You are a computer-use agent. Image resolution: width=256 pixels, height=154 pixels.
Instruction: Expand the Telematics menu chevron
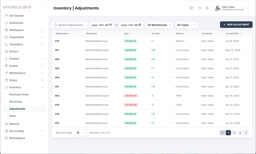point(42,44)
